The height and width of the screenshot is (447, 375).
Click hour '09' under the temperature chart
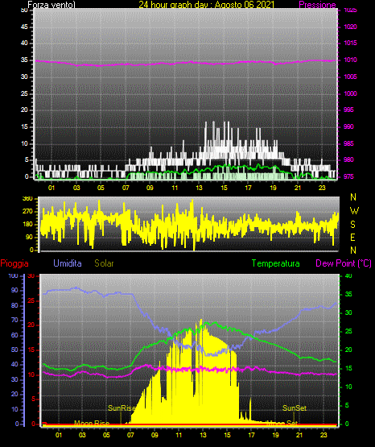tap(155, 435)
